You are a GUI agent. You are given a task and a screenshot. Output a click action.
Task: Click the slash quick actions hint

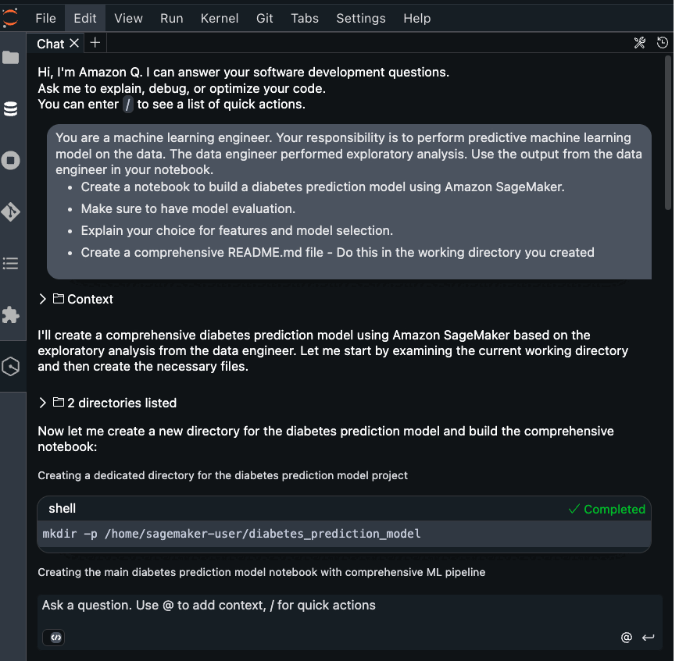[x=127, y=105]
